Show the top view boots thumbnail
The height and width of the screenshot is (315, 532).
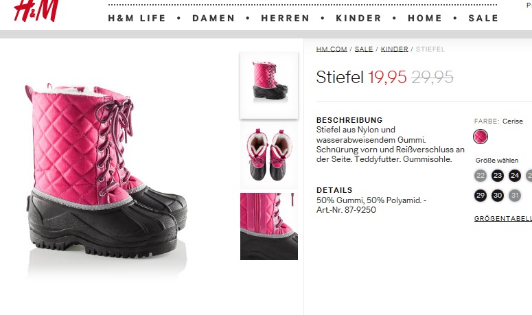click(269, 156)
